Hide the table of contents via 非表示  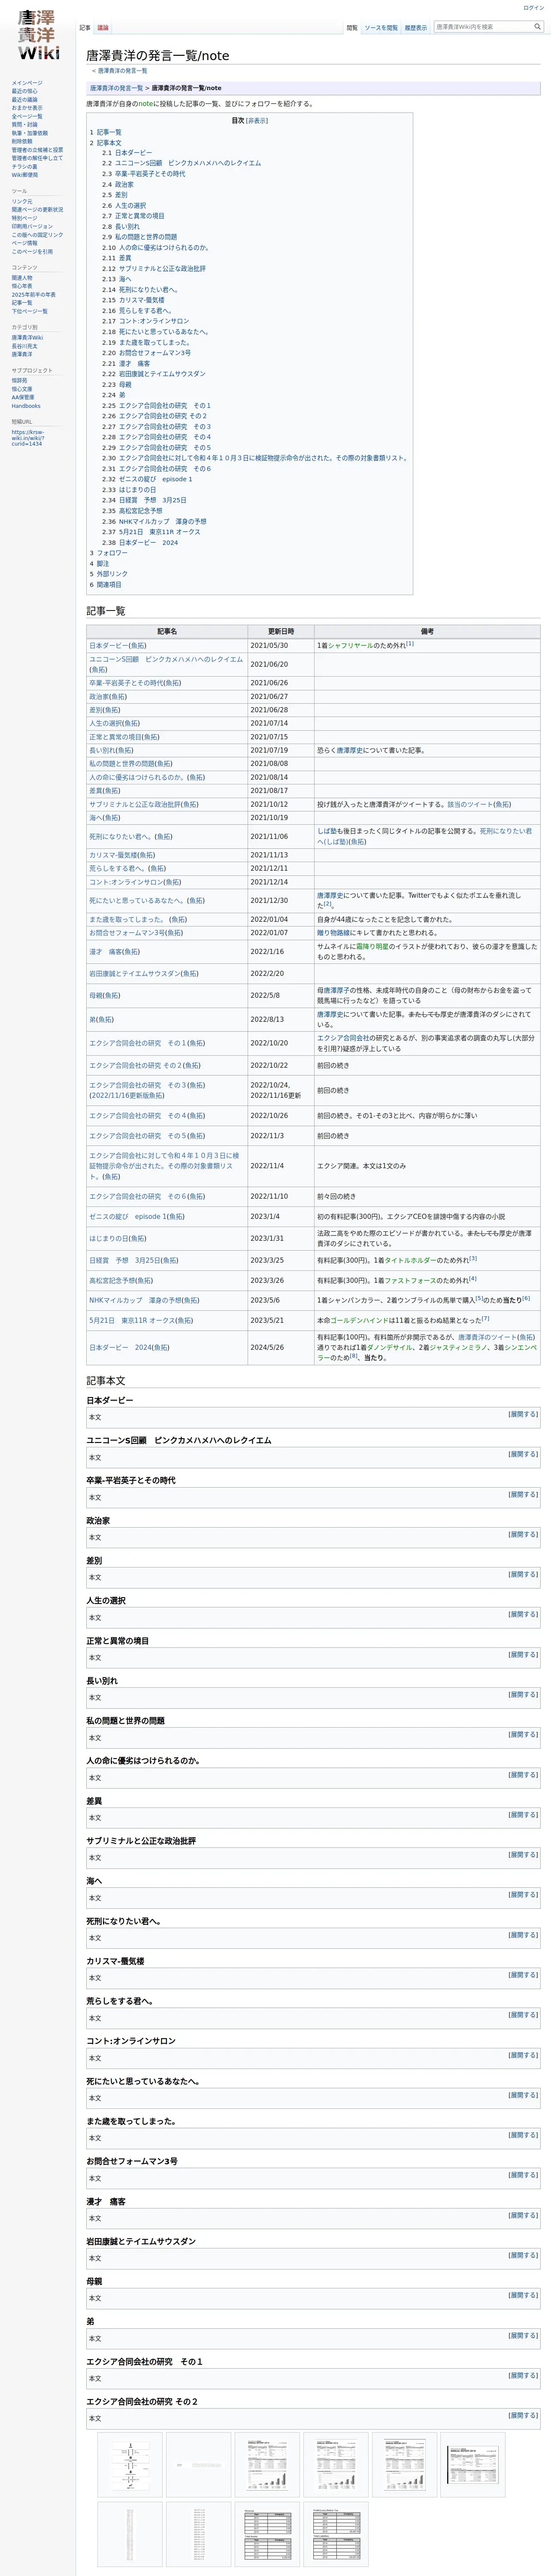[x=257, y=121]
